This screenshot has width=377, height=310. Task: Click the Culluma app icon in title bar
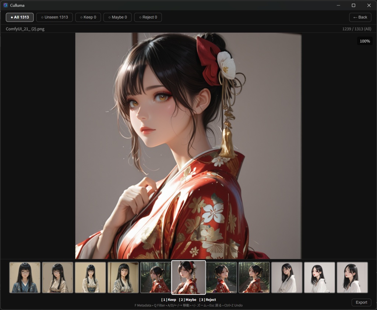coord(6,5)
